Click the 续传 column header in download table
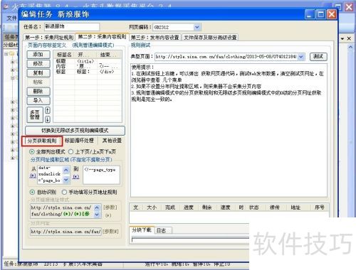Viewport: 356px width, 270px height. (x=274, y=207)
